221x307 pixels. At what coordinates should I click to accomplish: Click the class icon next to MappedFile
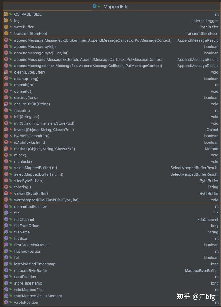[95, 6]
